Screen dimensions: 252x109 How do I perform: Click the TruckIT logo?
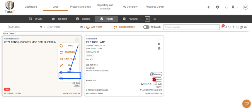10,7
